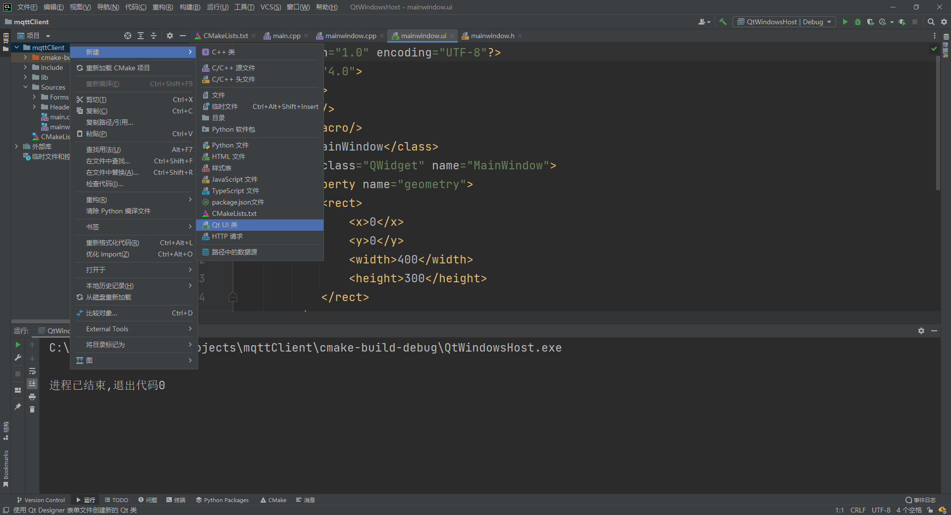Toggle scroll-to-end in run console
The width and height of the screenshot is (951, 515).
tap(32, 384)
